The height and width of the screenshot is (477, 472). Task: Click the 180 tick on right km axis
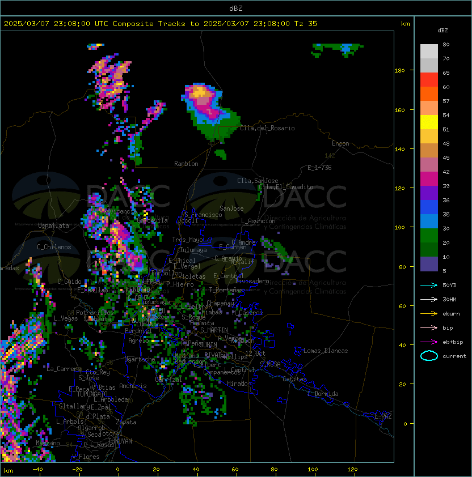click(399, 71)
